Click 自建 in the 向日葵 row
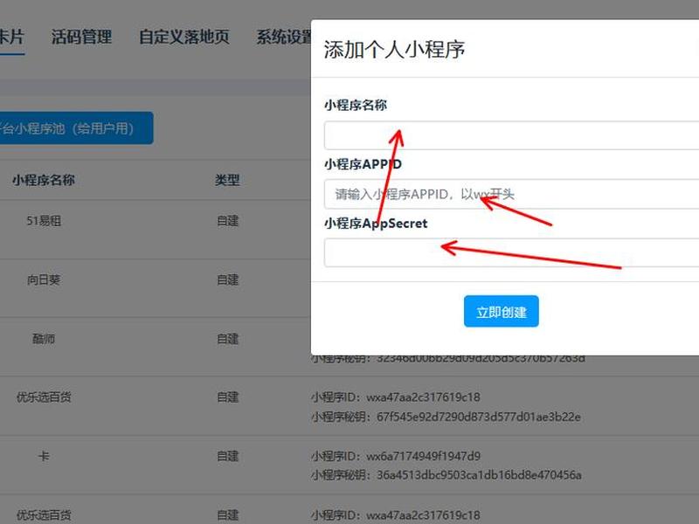Viewport: 699px width, 524px height. (x=228, y=279)
